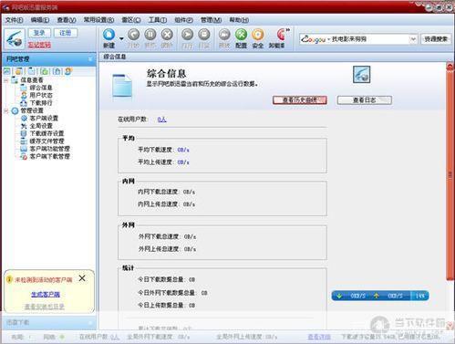This screenshot has width=455, height=344.
Task: Click the 0人 online users link
Action: pyautogui.click(x=161, y=120)
